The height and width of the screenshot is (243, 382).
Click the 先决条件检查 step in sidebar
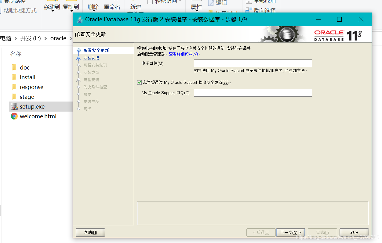click(95, 87)
